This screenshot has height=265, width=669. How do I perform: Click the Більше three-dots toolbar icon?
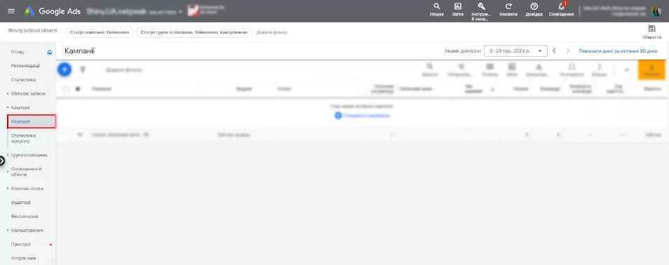599,69
